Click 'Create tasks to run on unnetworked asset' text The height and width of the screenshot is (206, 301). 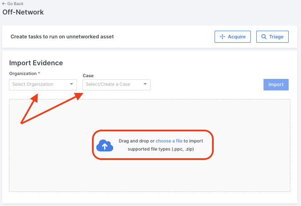(62, 37)
